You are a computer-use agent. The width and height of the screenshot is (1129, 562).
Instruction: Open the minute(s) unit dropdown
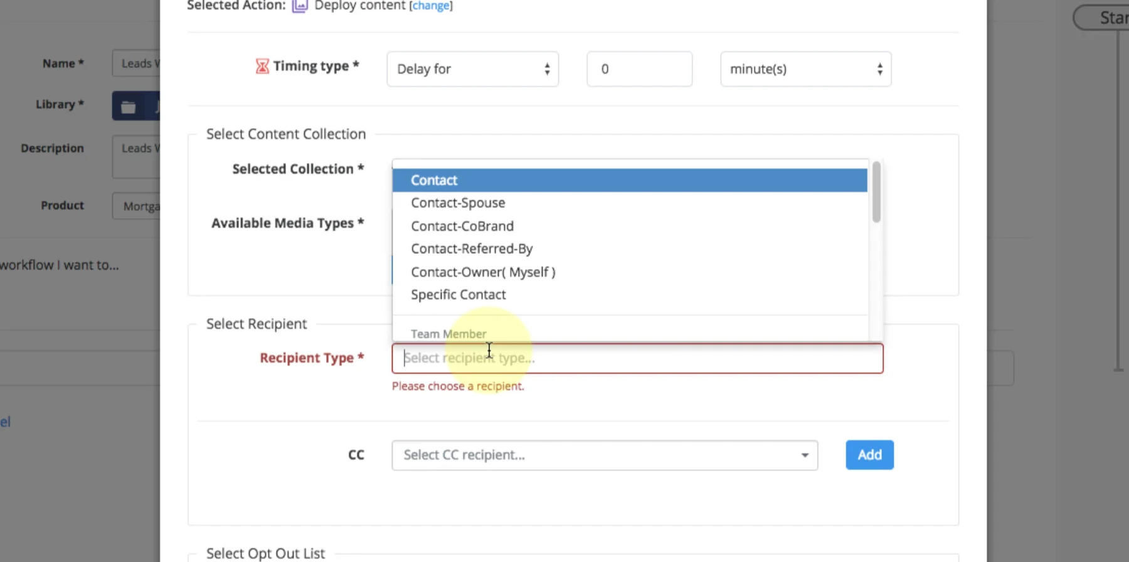[x=805, y=69]
